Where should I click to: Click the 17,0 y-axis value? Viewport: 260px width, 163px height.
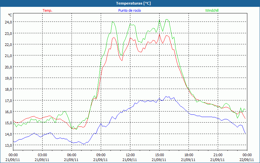[x=8, y=100]
